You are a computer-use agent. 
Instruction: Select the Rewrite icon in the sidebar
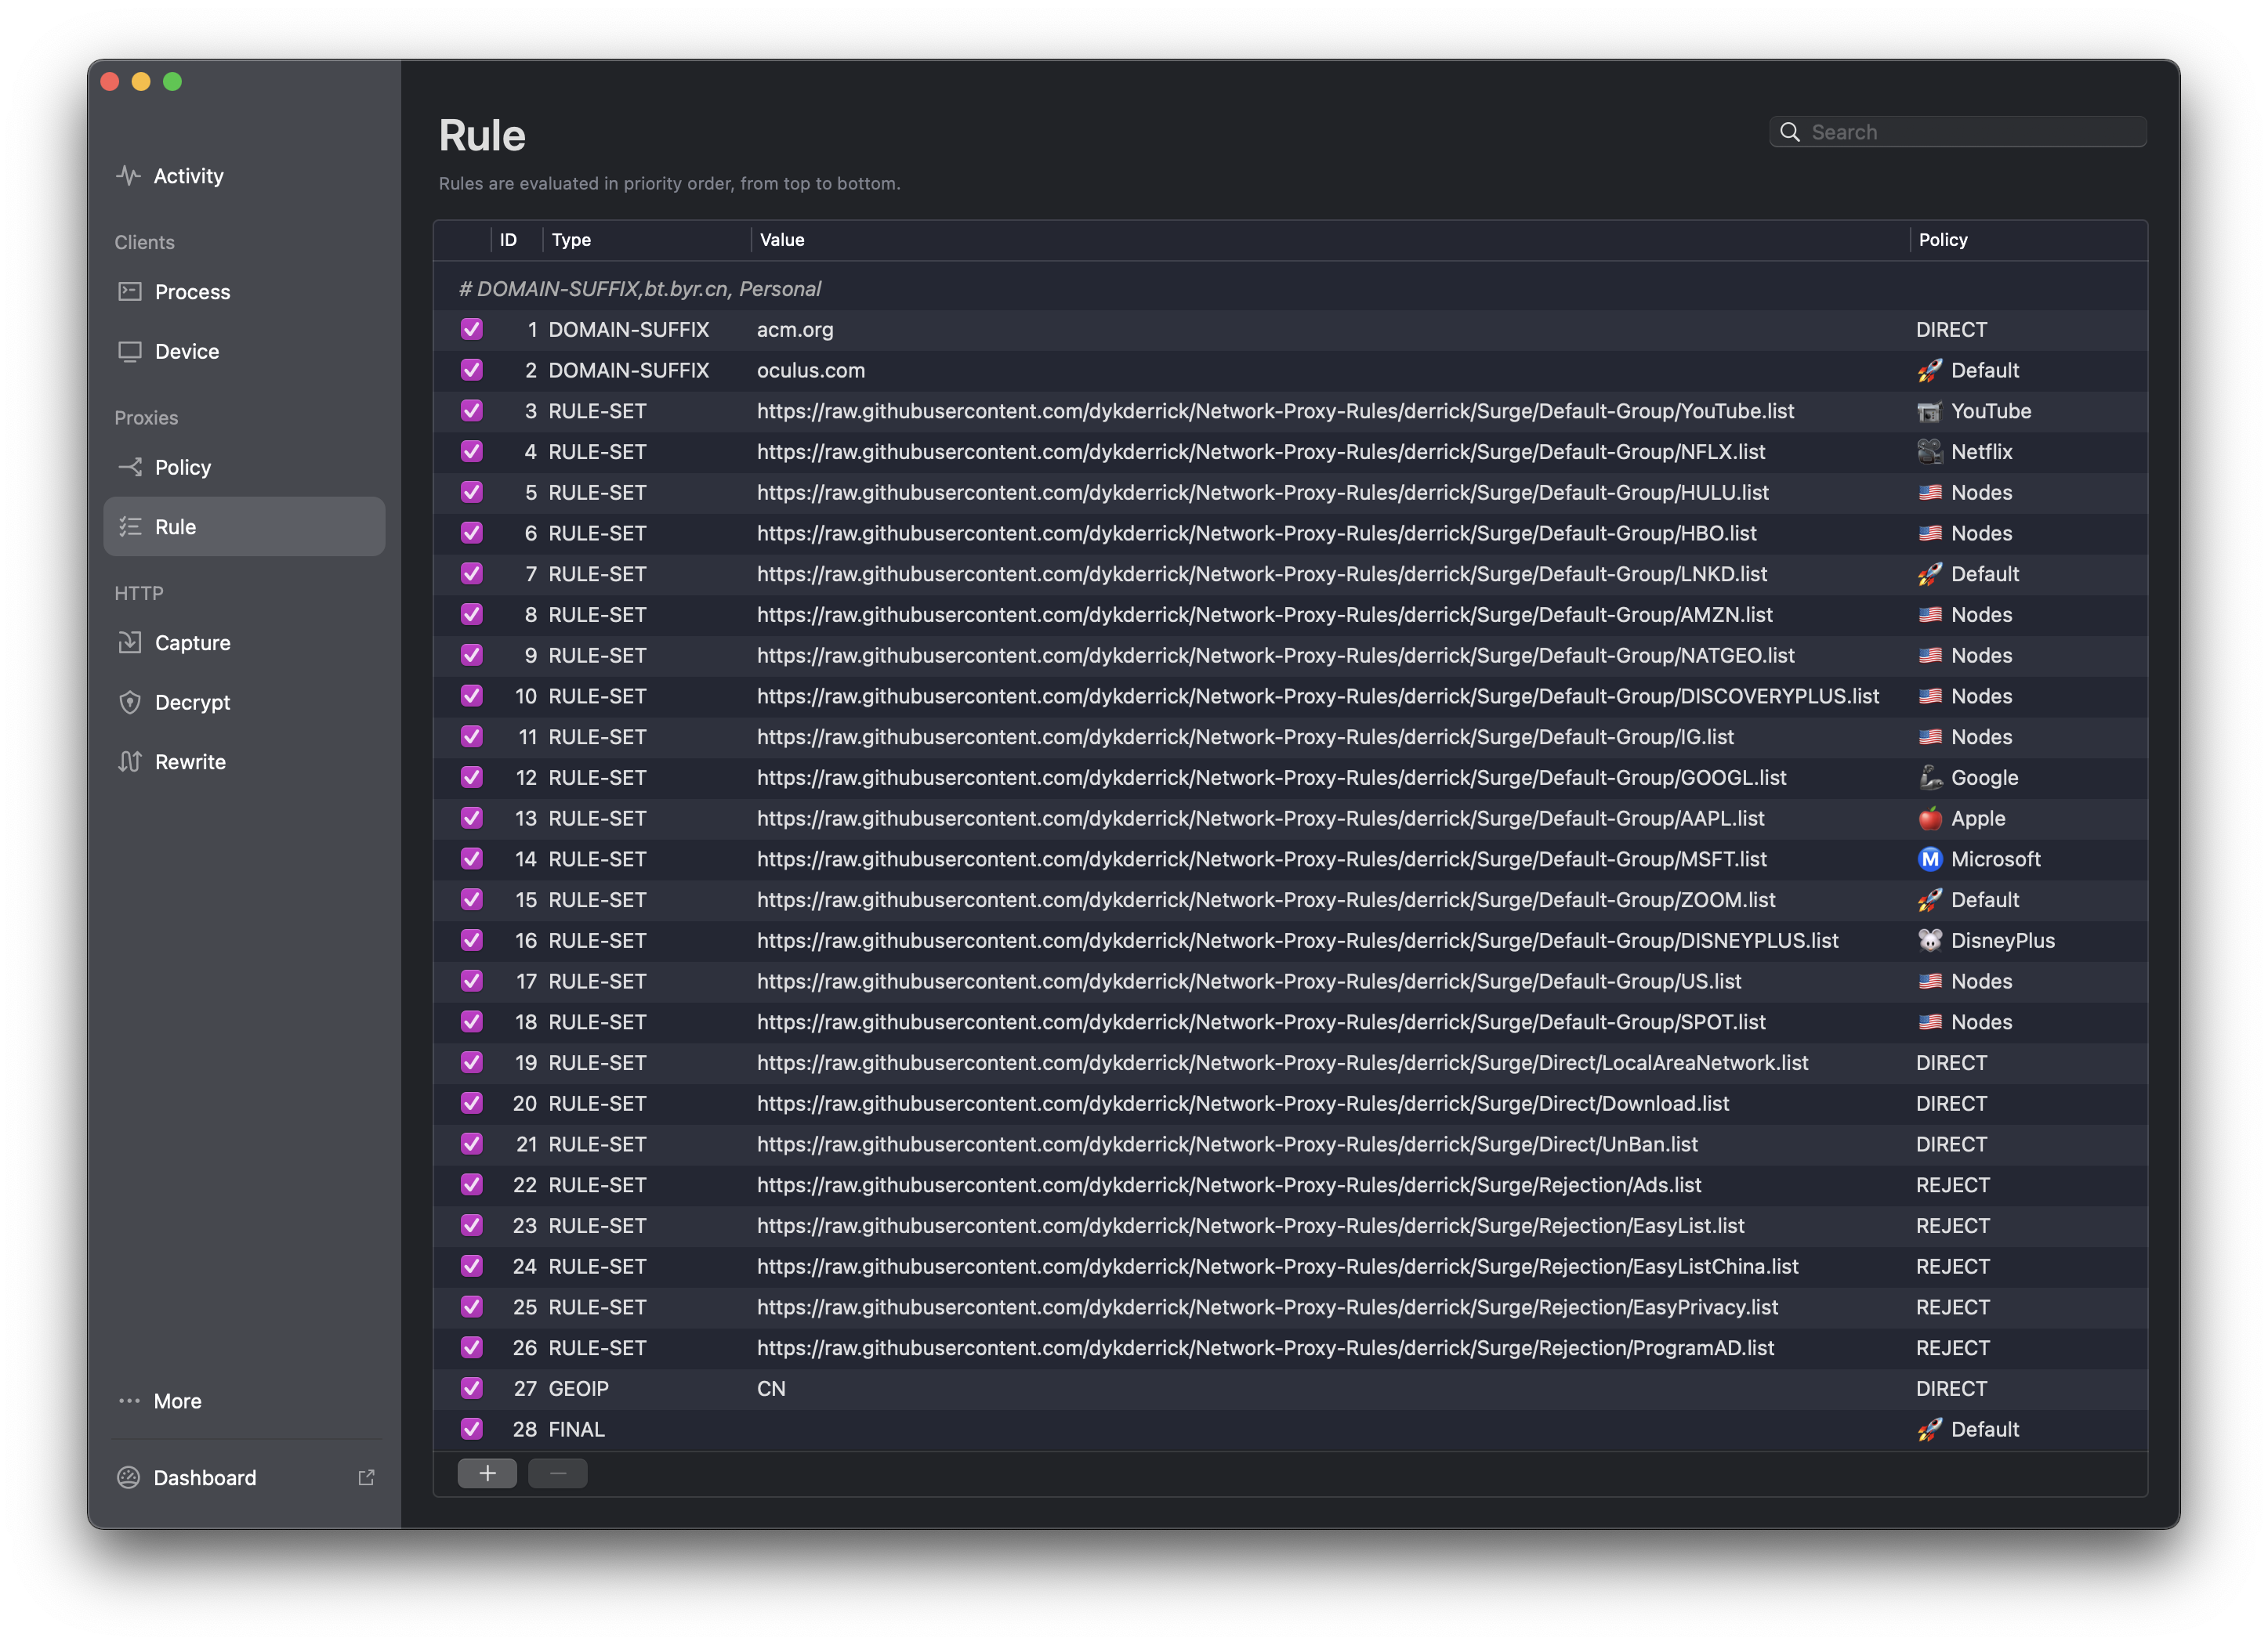pyautogui.click(x=130, y=761)
